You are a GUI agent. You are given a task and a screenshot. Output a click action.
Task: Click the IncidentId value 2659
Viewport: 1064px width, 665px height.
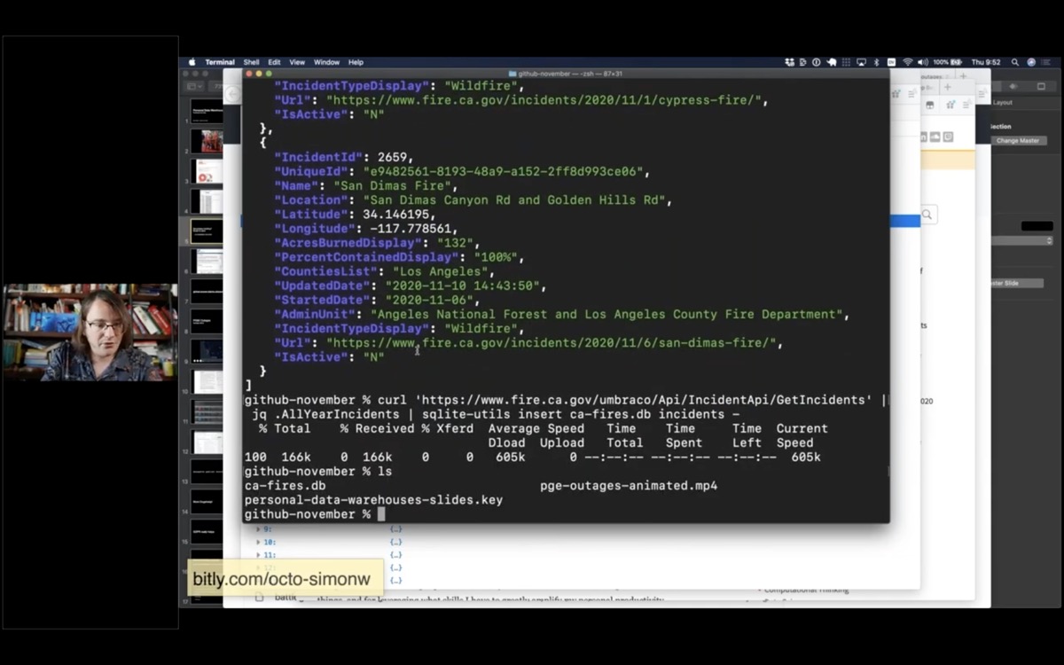392,157
